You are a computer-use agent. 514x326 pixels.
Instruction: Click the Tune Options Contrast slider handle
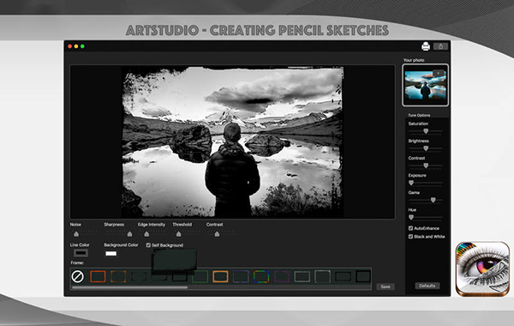point(426,166)
